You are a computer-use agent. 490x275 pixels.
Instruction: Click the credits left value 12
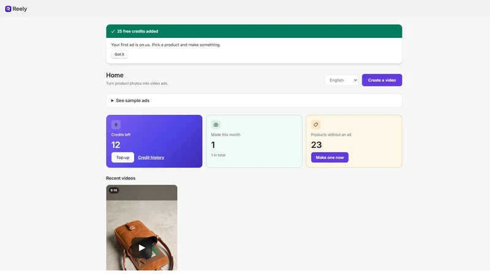click(x=116, y=145)
